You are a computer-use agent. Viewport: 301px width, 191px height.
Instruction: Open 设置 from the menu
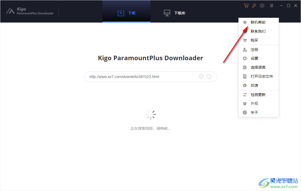[259, 59]
